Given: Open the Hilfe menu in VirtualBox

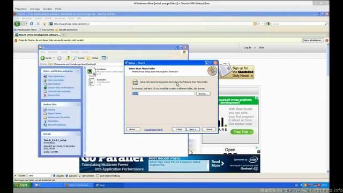Looking at the screenshot, I should click(58, 9).
